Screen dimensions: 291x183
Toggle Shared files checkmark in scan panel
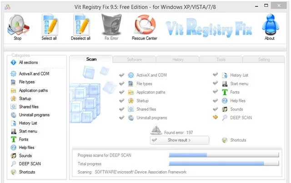[122, 109]
